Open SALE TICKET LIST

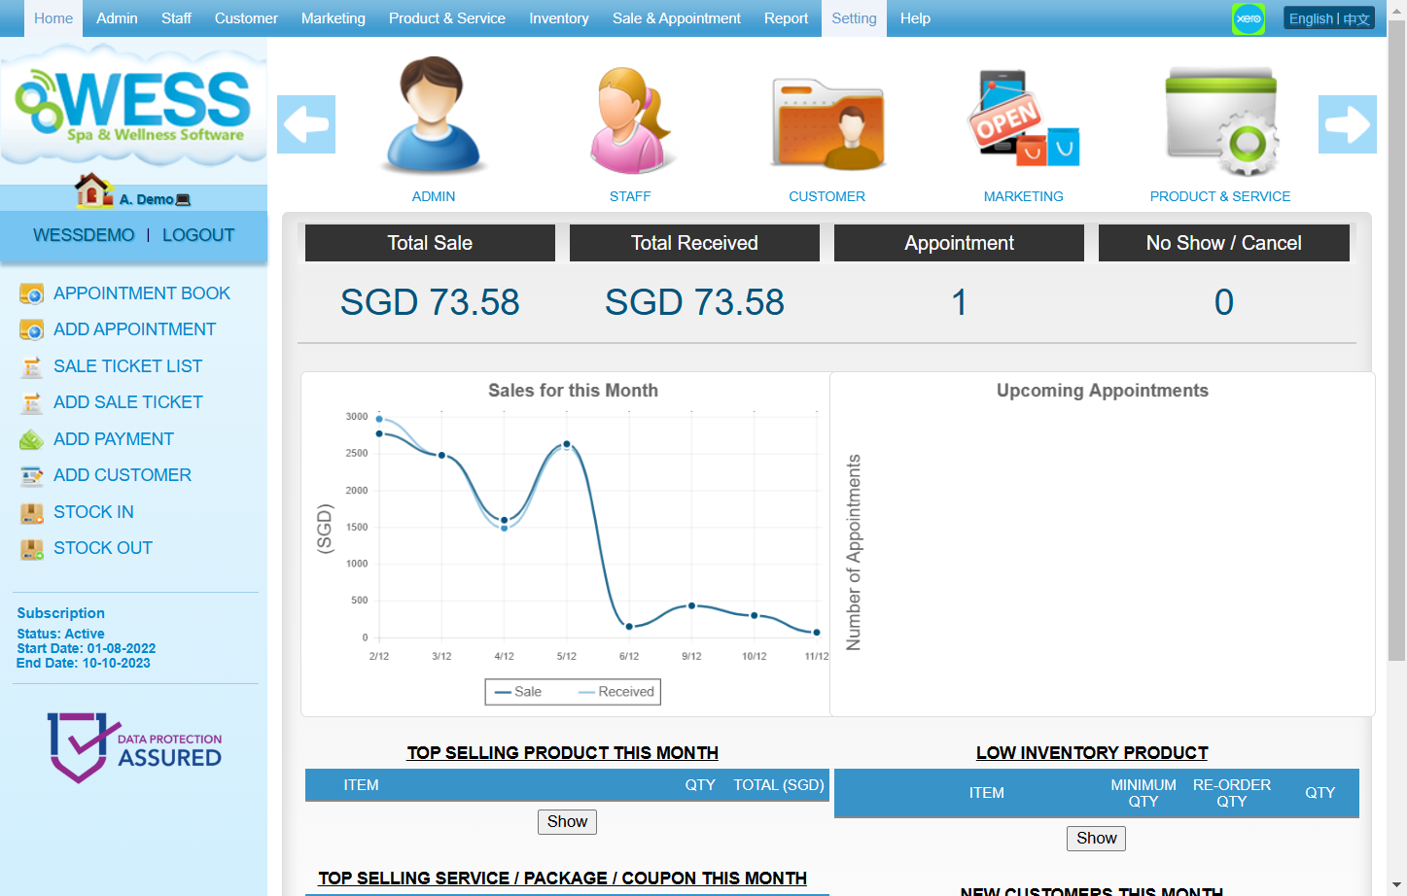click(128, 366)
